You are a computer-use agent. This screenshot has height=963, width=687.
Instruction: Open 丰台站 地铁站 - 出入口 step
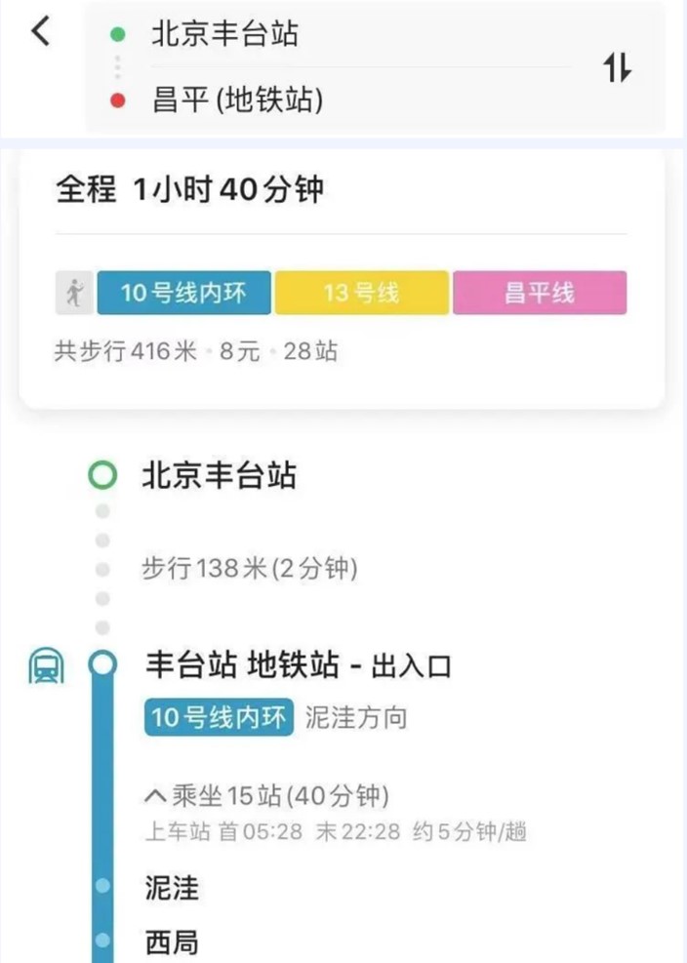[x=298, y=667]
